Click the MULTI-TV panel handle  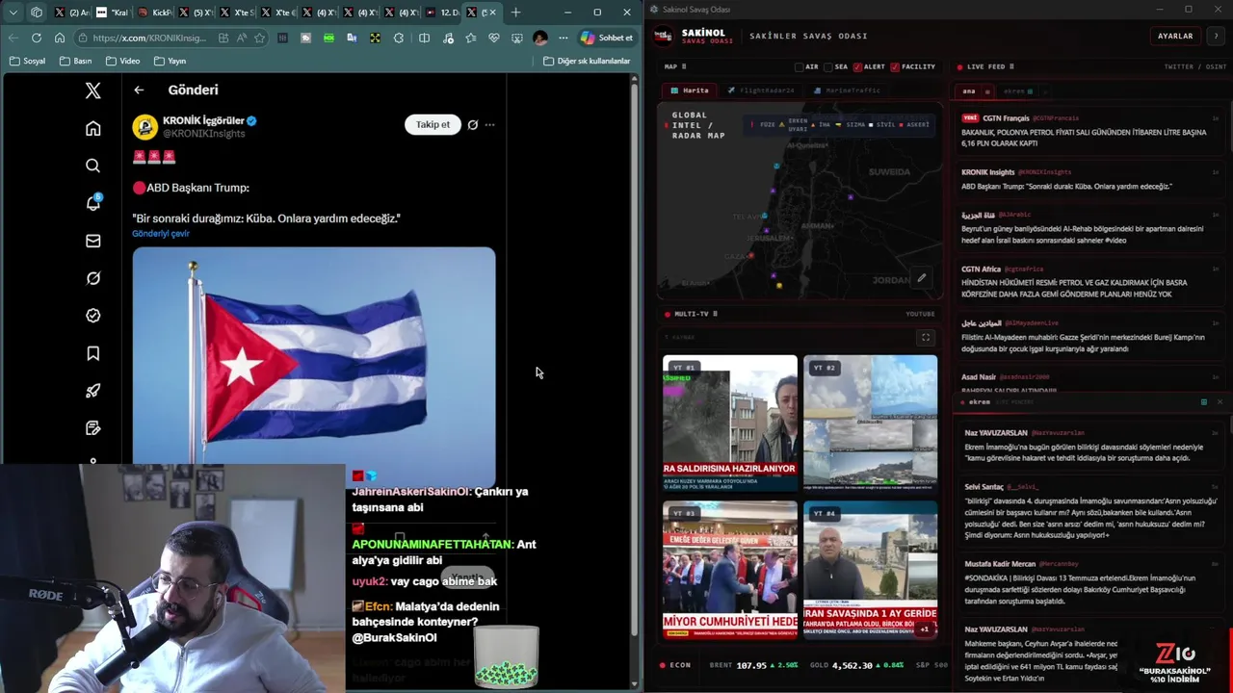[715, 314]
